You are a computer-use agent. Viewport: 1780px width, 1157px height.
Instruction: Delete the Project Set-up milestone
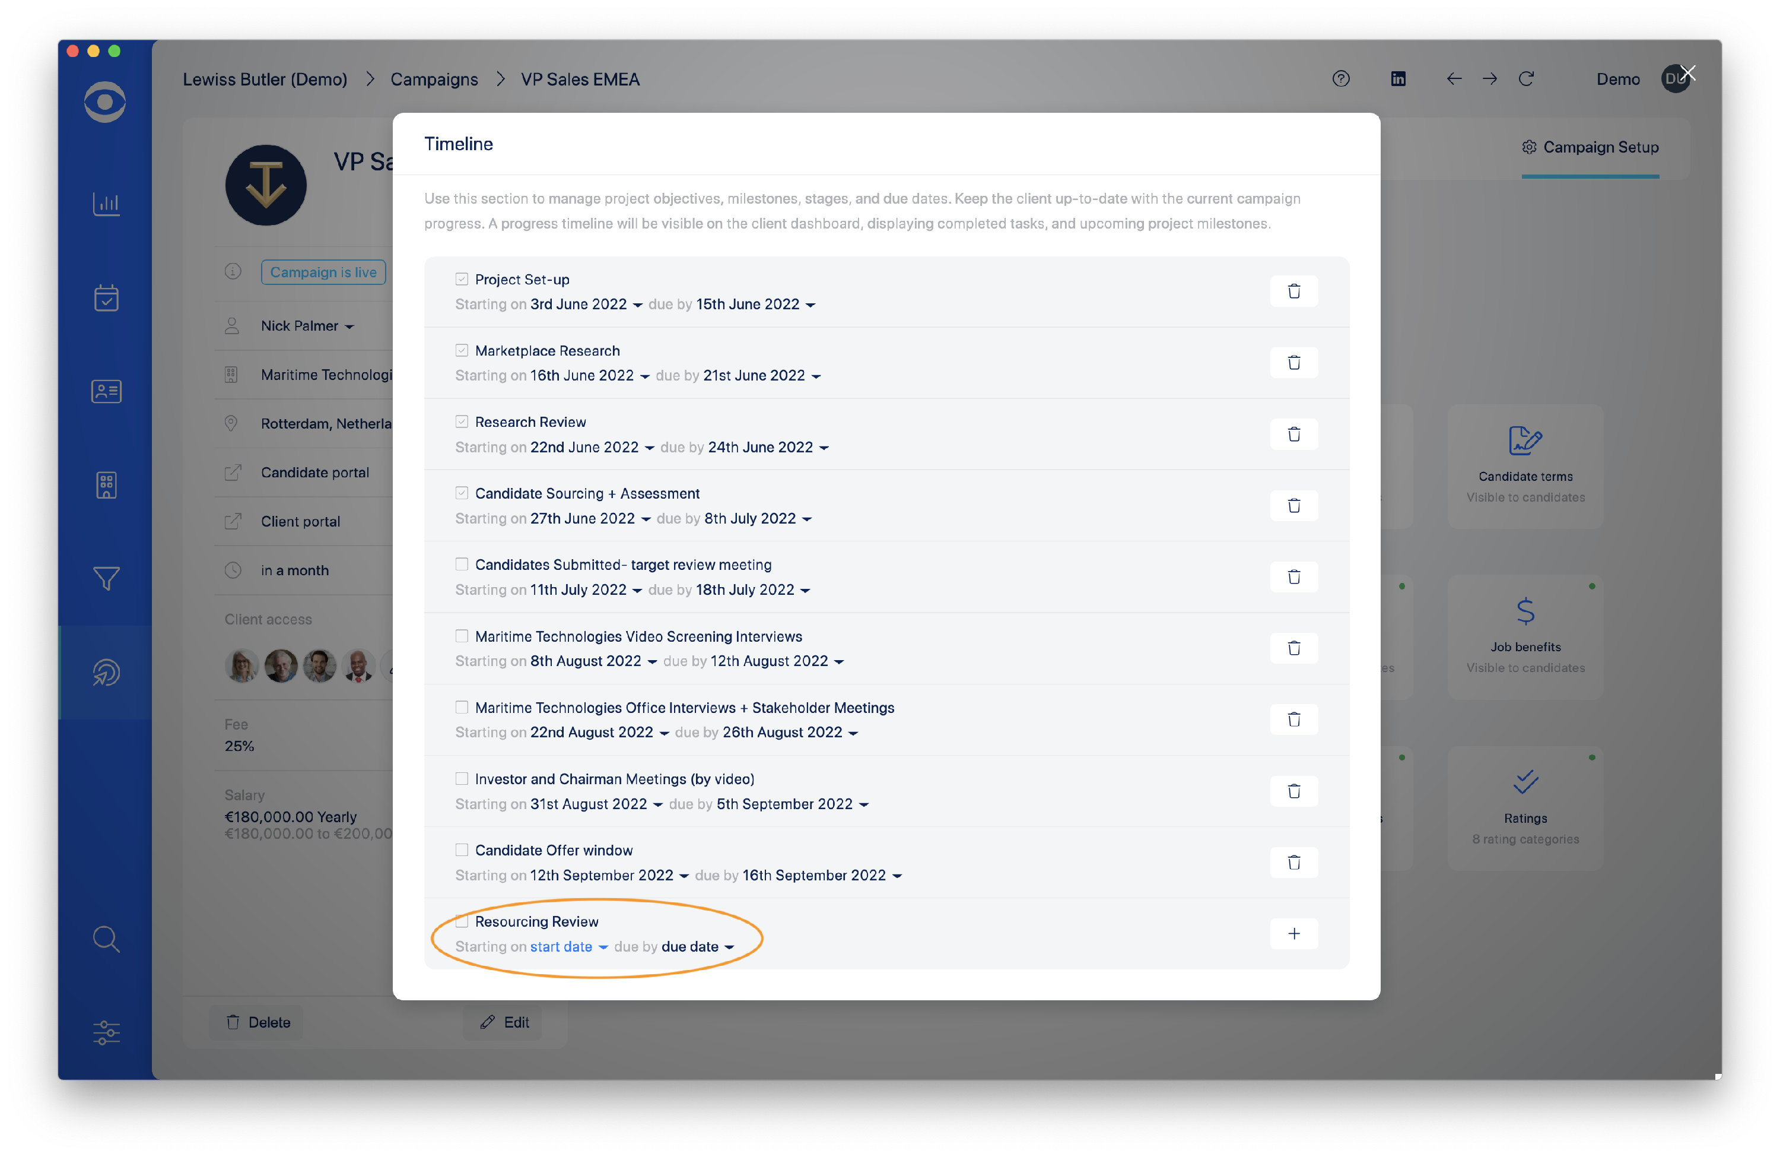[x=1293, y=291]
